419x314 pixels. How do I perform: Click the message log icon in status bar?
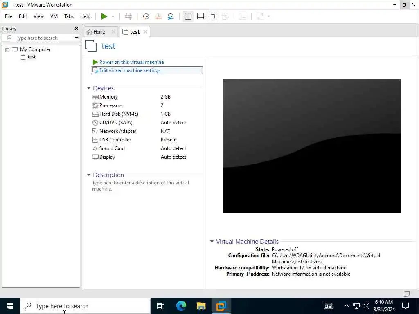407,294
